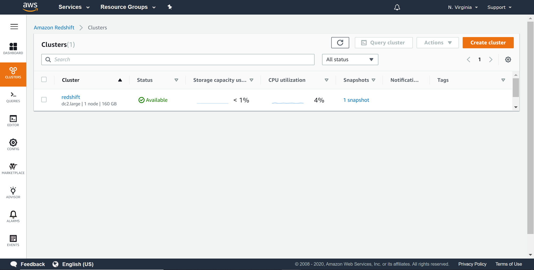Screen dimensions: 534x270
Task: Open the Advisor lightbulb section
Action: coord(13,193)
